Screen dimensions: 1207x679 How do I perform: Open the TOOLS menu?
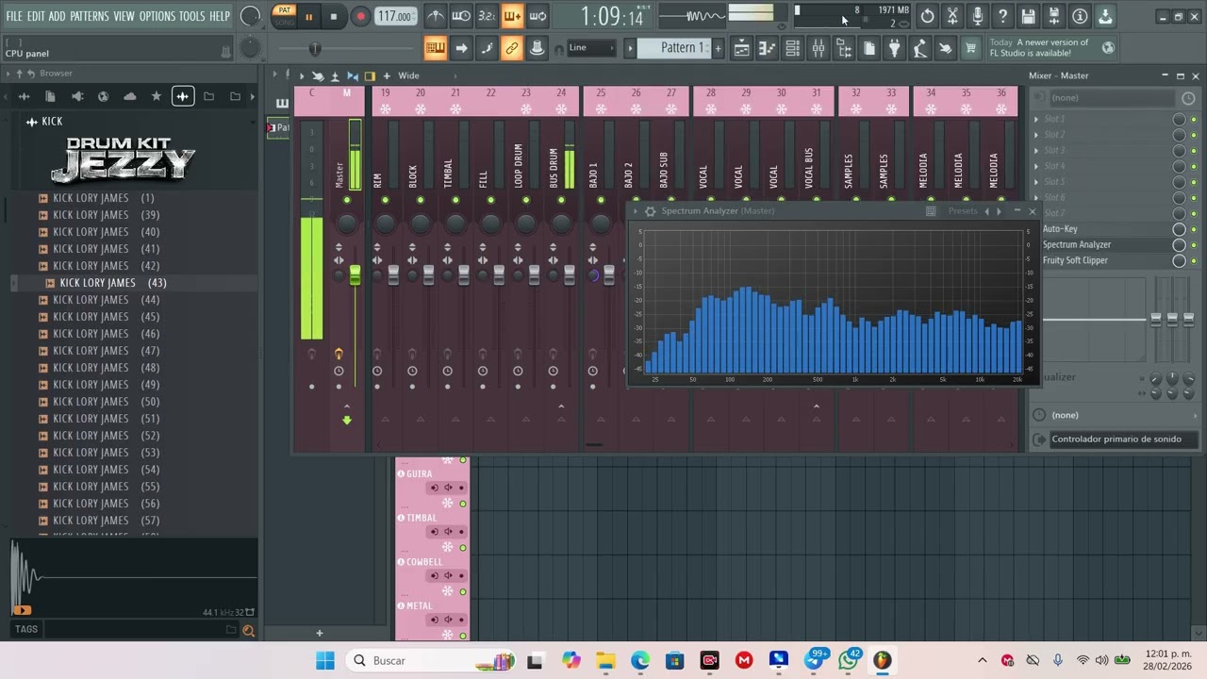tap(192, 16)
